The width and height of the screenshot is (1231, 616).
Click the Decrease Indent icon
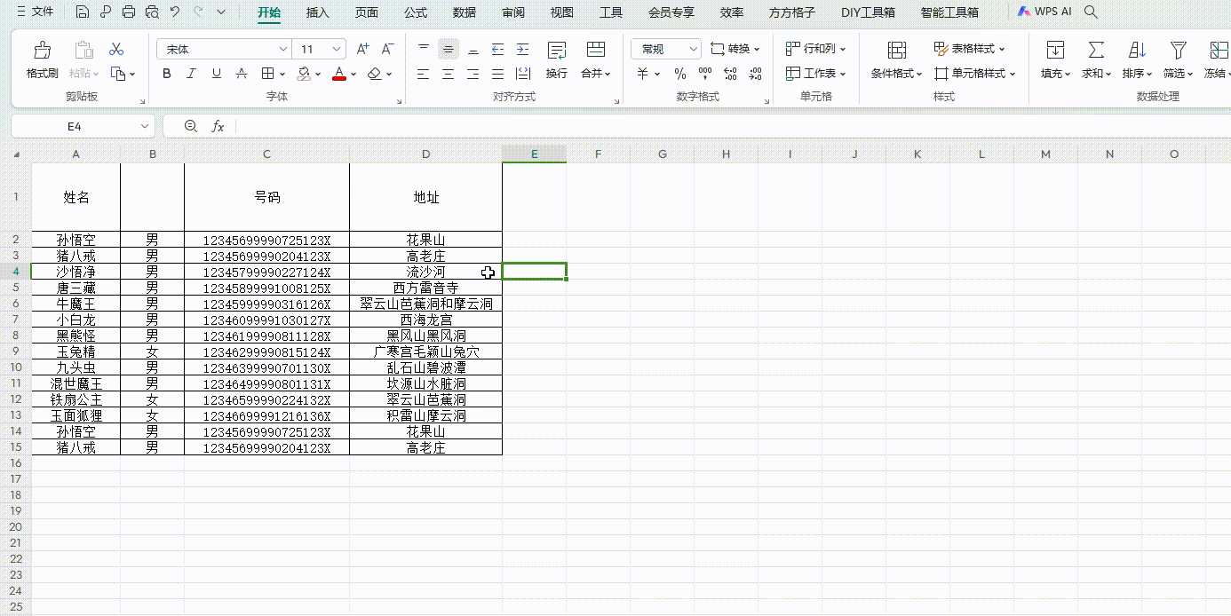(x=497, y=49)
